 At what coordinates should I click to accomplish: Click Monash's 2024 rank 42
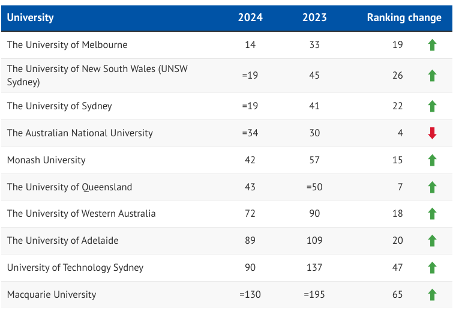click(x=250, y=160)
